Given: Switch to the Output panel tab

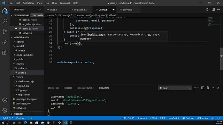Looking at the screenshot, I should pyautogui.click(x=68, y=88).
